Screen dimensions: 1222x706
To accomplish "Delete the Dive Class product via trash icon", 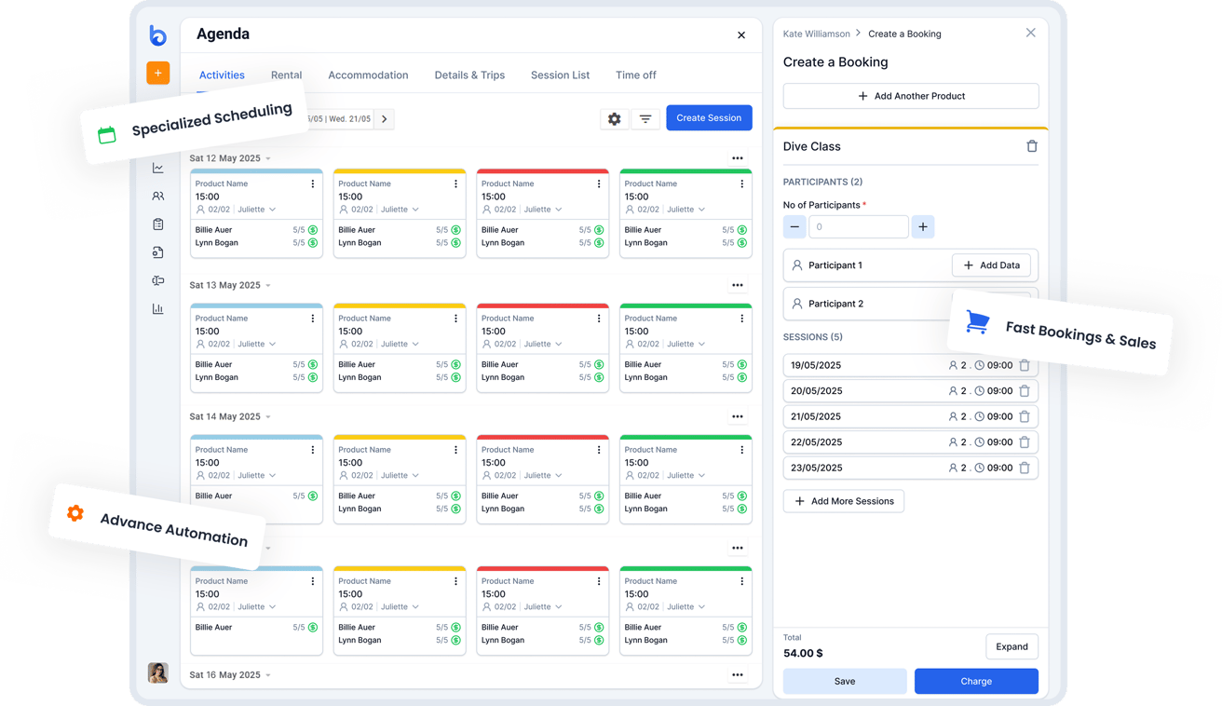I will 1031,146.
